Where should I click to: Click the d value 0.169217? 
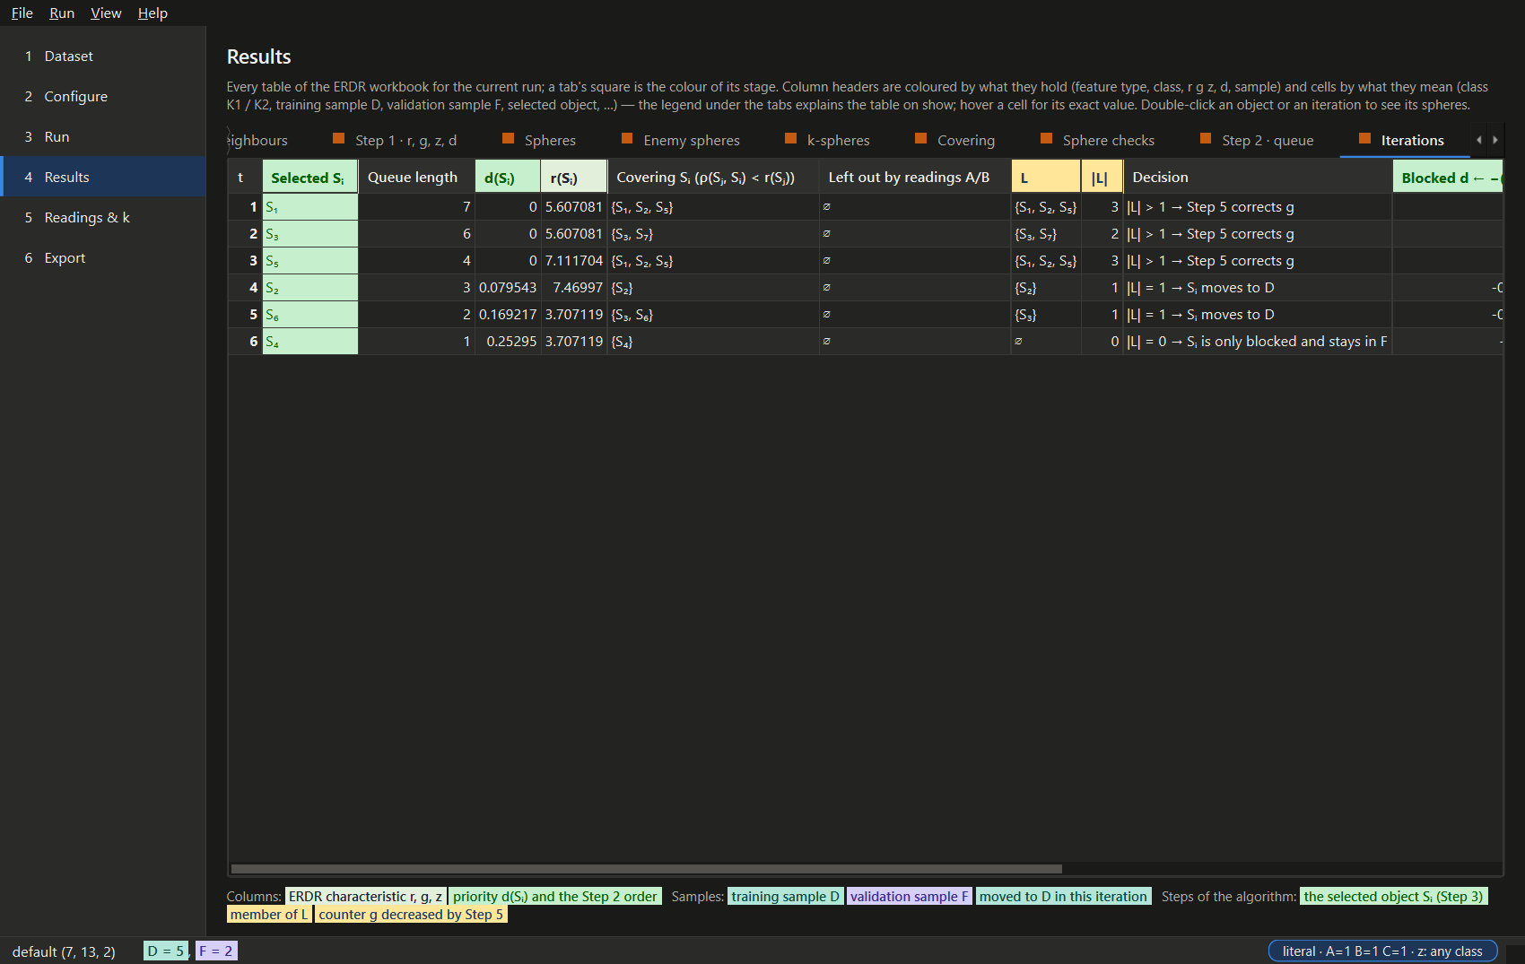point(508,315)
